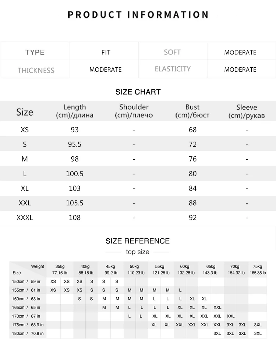
Task: Click bust value 84 for XL
Action: coord(192,188)
